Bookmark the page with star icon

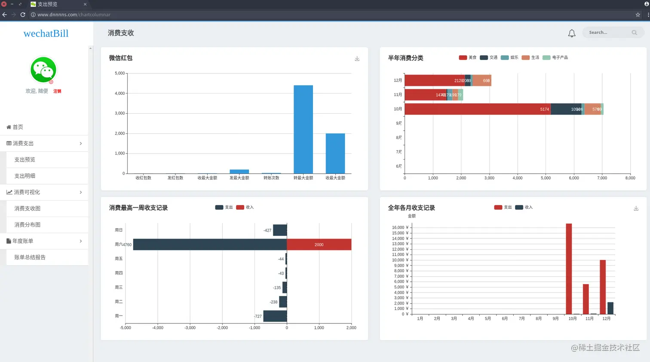click(638, 15)
